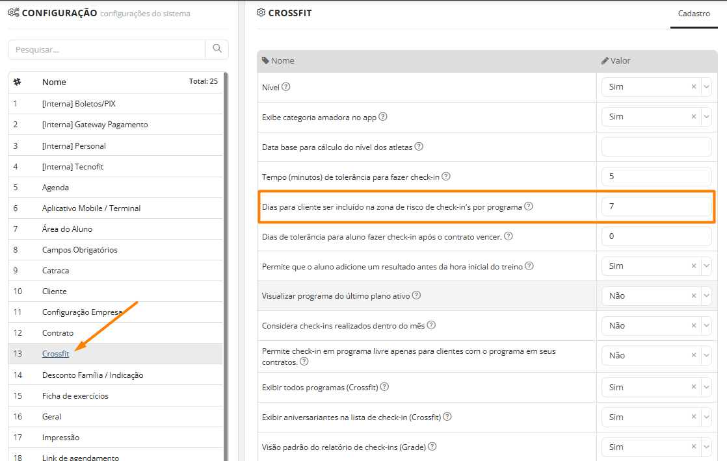
Task: Open help icon for Visão padrão do relatório
Action: (432, 447)
